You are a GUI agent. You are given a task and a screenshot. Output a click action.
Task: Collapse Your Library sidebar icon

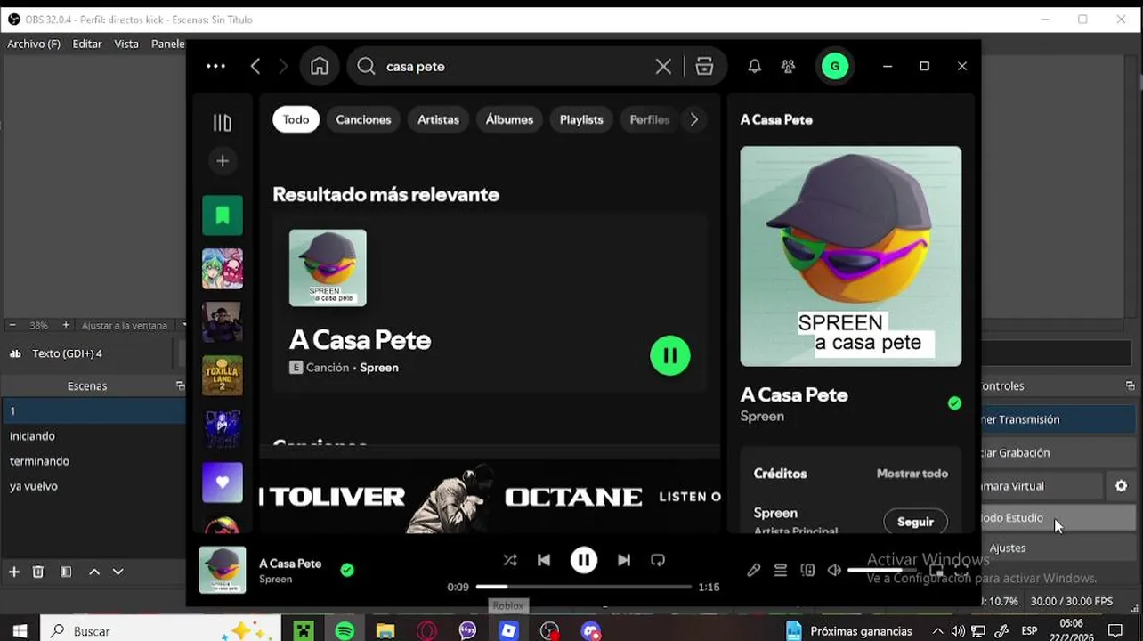point(222,123)
